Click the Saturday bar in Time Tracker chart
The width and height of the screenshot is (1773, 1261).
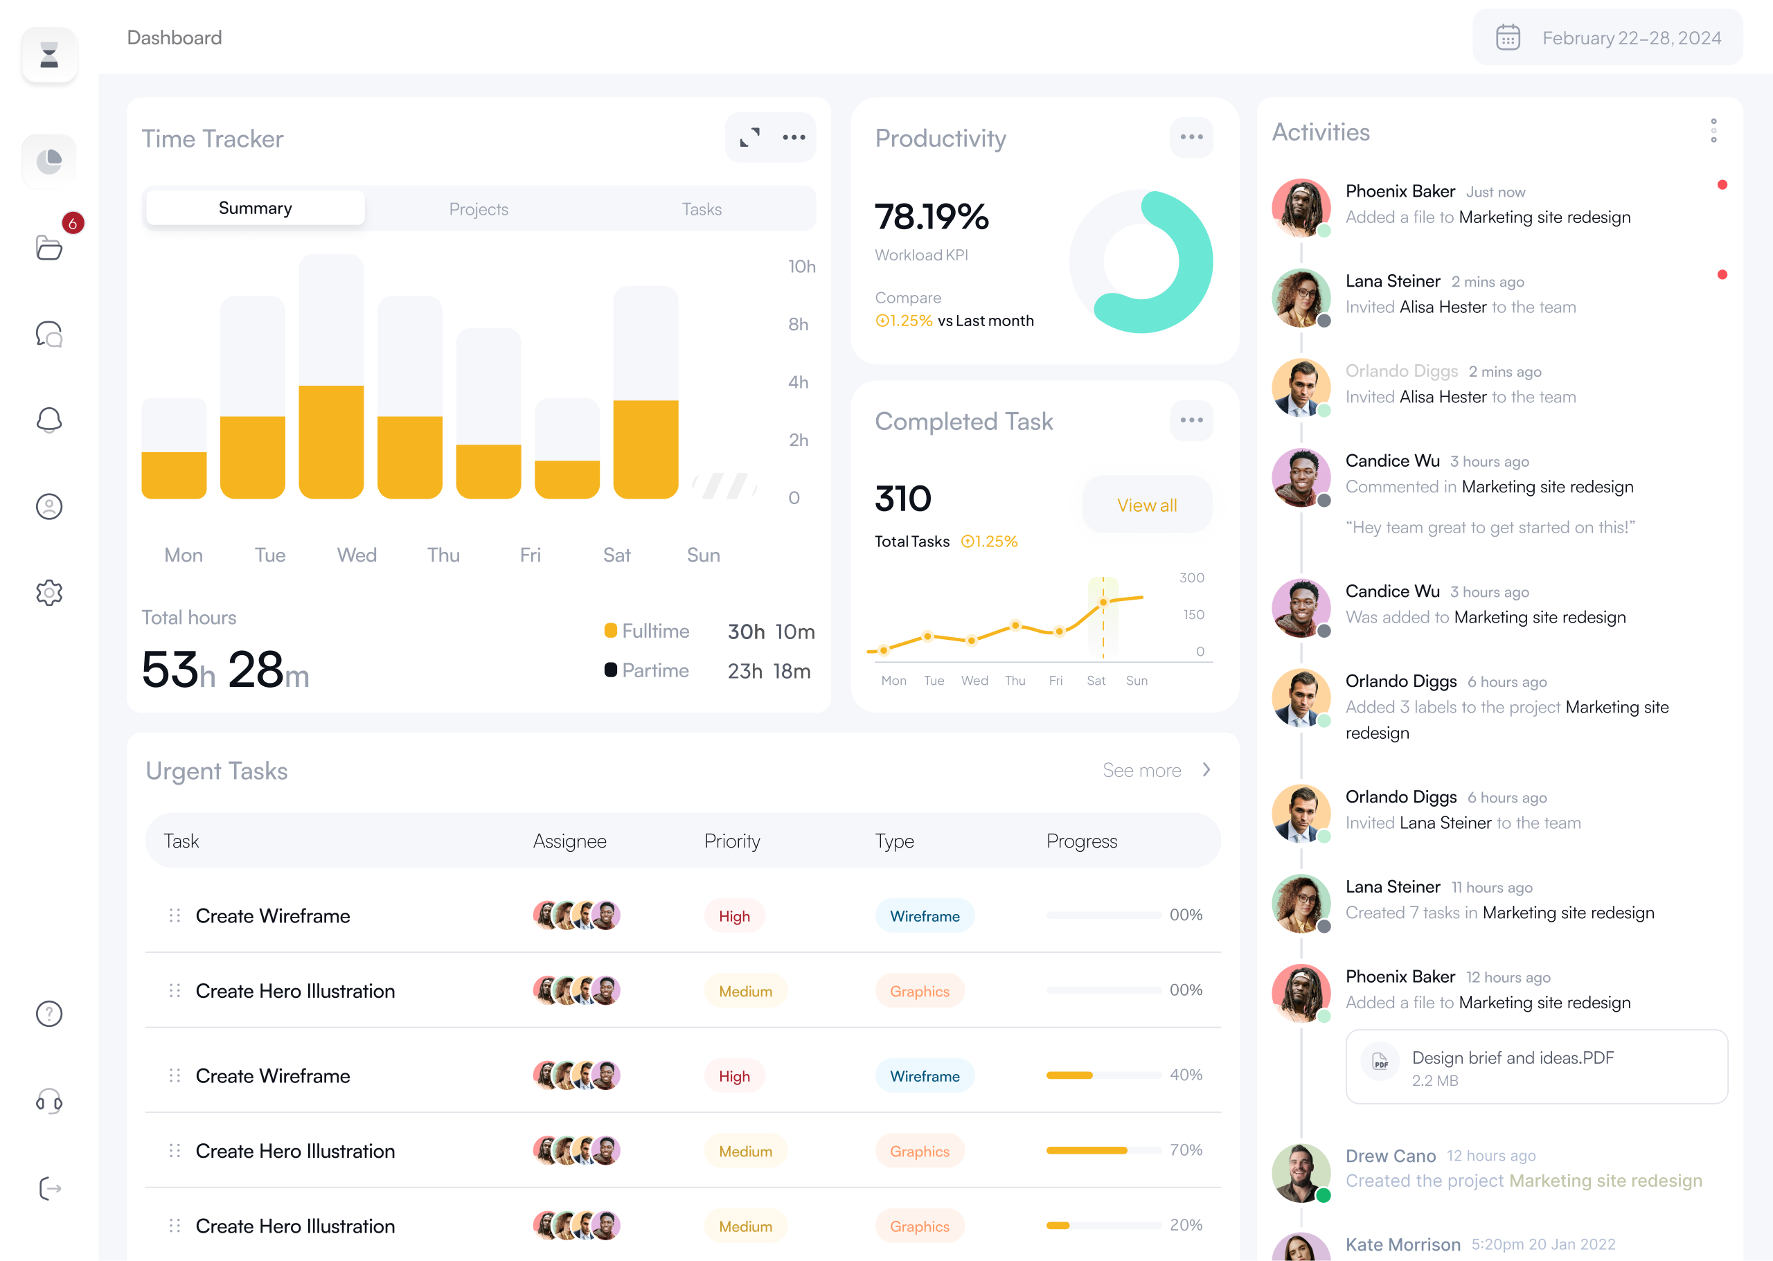point(645,392)
